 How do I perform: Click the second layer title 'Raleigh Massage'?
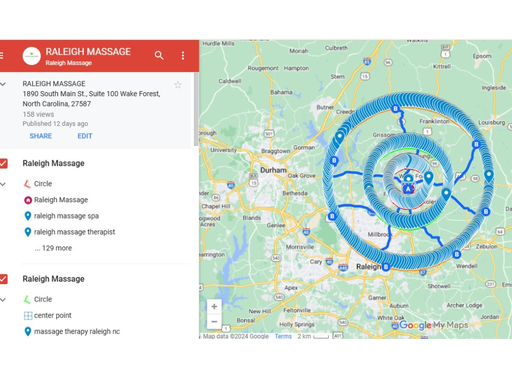pyautogui.click(x=54, y=279)
